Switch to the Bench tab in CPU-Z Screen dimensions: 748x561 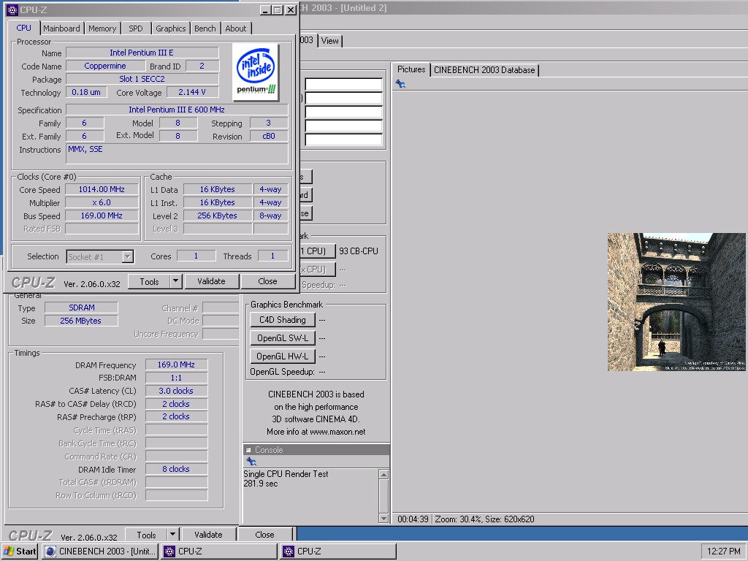(205, 28)
